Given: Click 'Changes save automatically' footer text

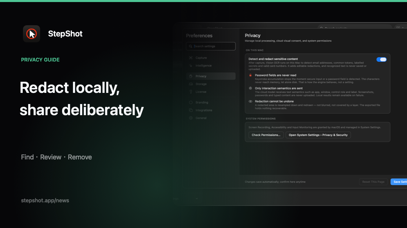Looking at the screenshot, I should [x=275, y=182].
